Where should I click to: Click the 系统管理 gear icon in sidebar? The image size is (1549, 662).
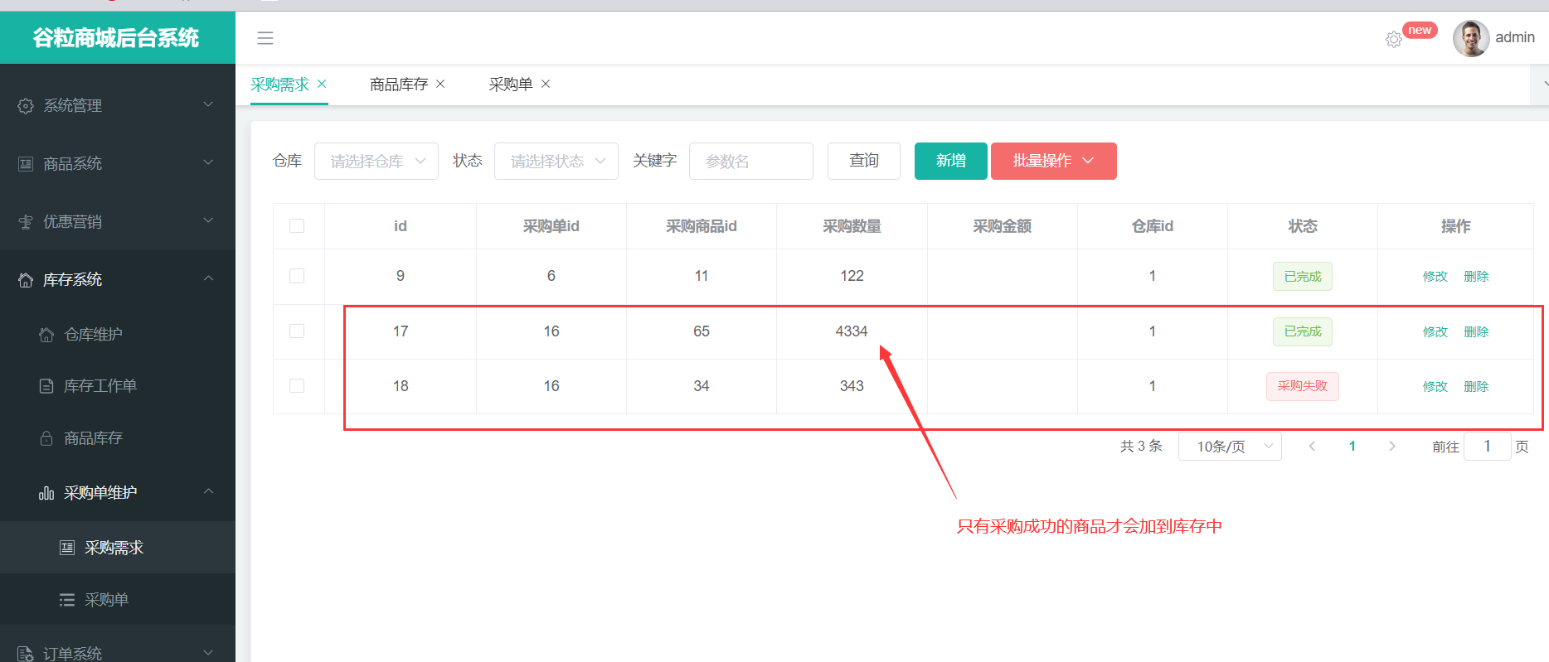(x=26, y=106)
